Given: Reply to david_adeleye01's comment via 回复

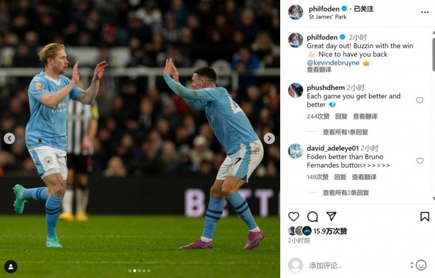Looking at the screenshot, I should pyautogui.click(x=340, y=177).
